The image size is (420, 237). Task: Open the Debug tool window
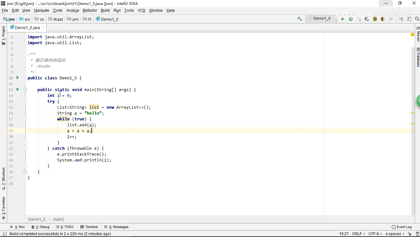[x=40, y=227]
